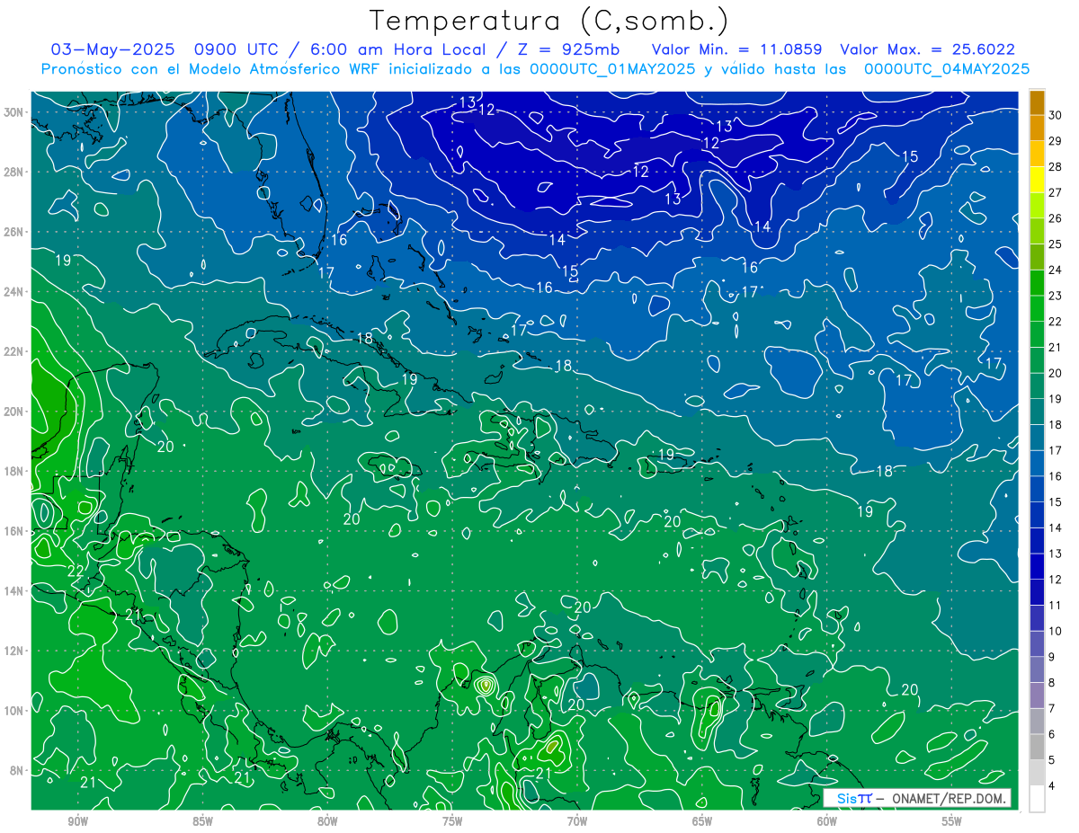Click the colorbar label '23'
The width and height of the screenshot is (1079, 833).
[1056, 296]
